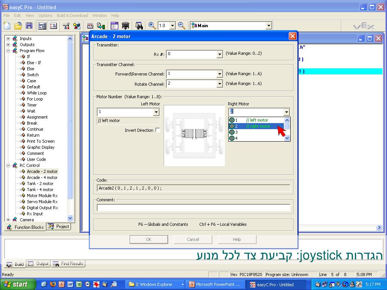The height and width of the screenshot is (290, 387).
Task: Open the Edit menu
Action: point(17,15)
